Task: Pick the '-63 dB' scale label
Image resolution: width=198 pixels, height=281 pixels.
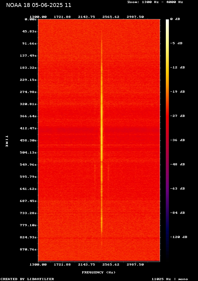Action: coord(178,189)
